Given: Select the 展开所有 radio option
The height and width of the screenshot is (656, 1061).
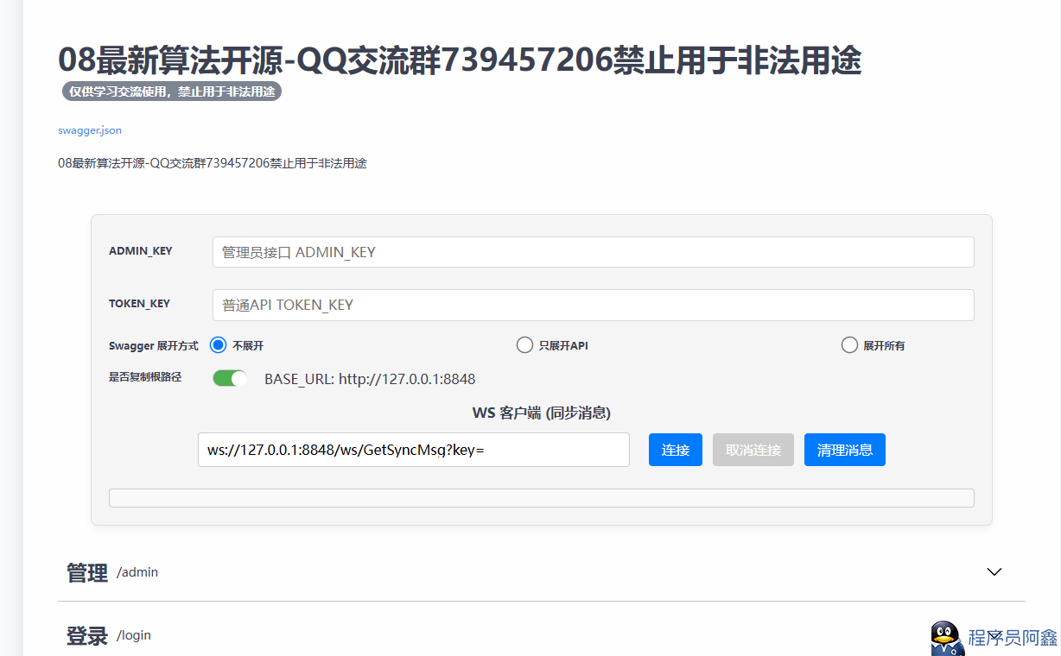Looking at the screenshot, I should [849, 345].
